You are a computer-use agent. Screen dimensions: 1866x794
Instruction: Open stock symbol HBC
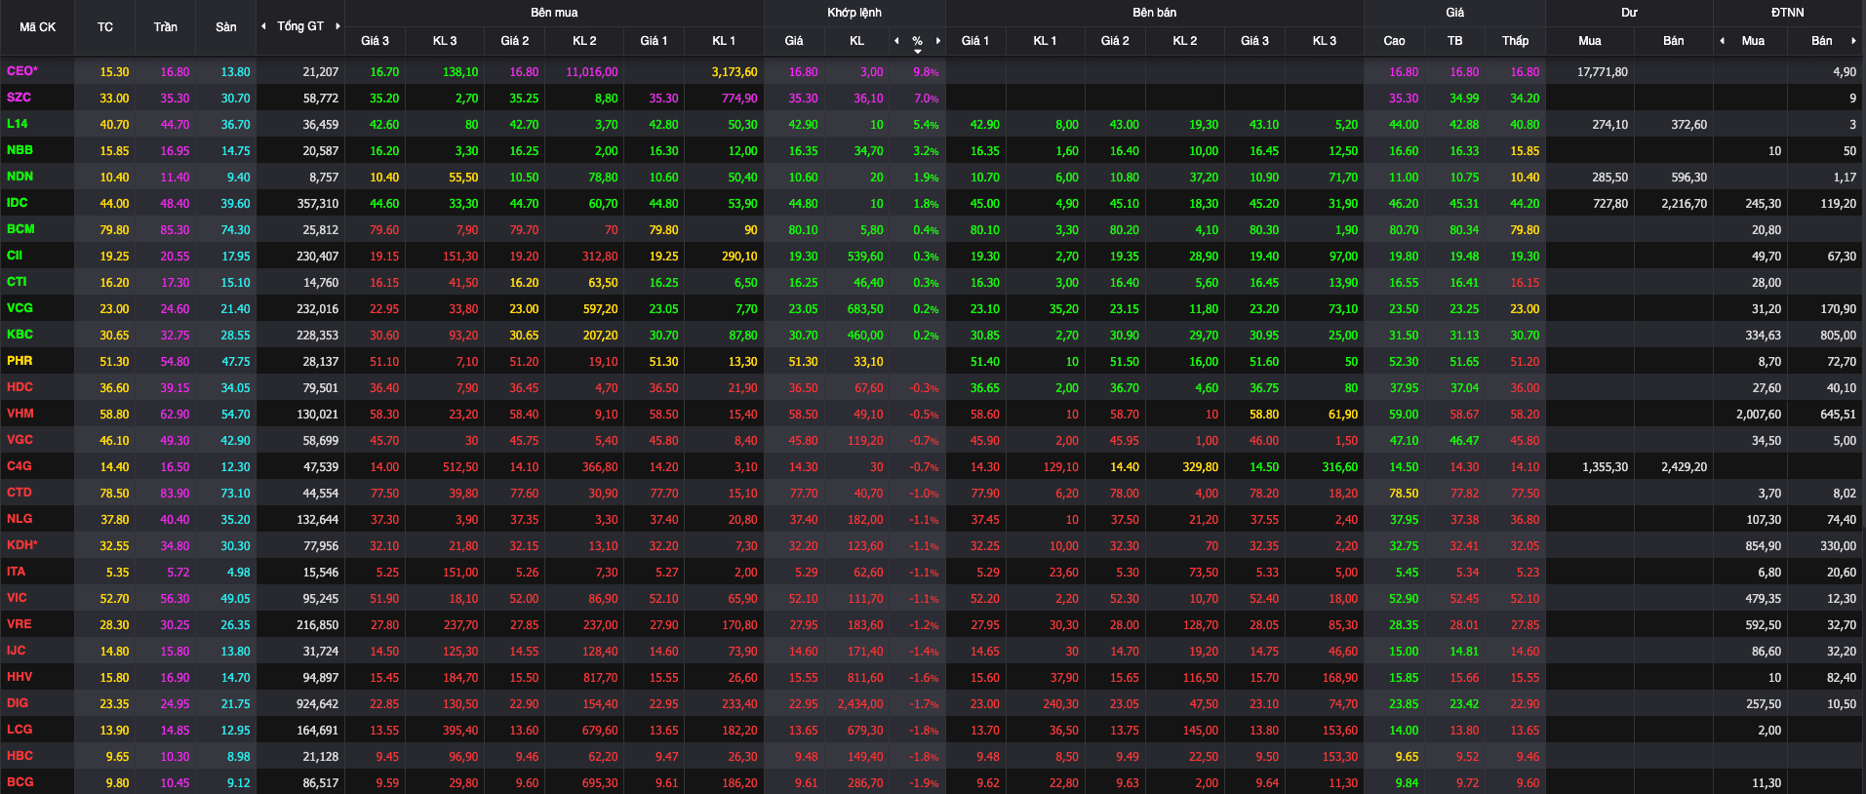[x=20, y=756]
